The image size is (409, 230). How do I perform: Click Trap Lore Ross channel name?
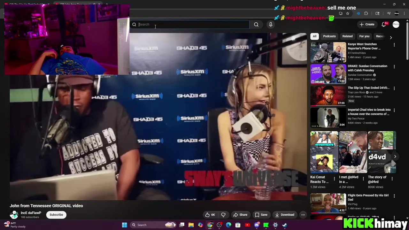pos(356,92)
